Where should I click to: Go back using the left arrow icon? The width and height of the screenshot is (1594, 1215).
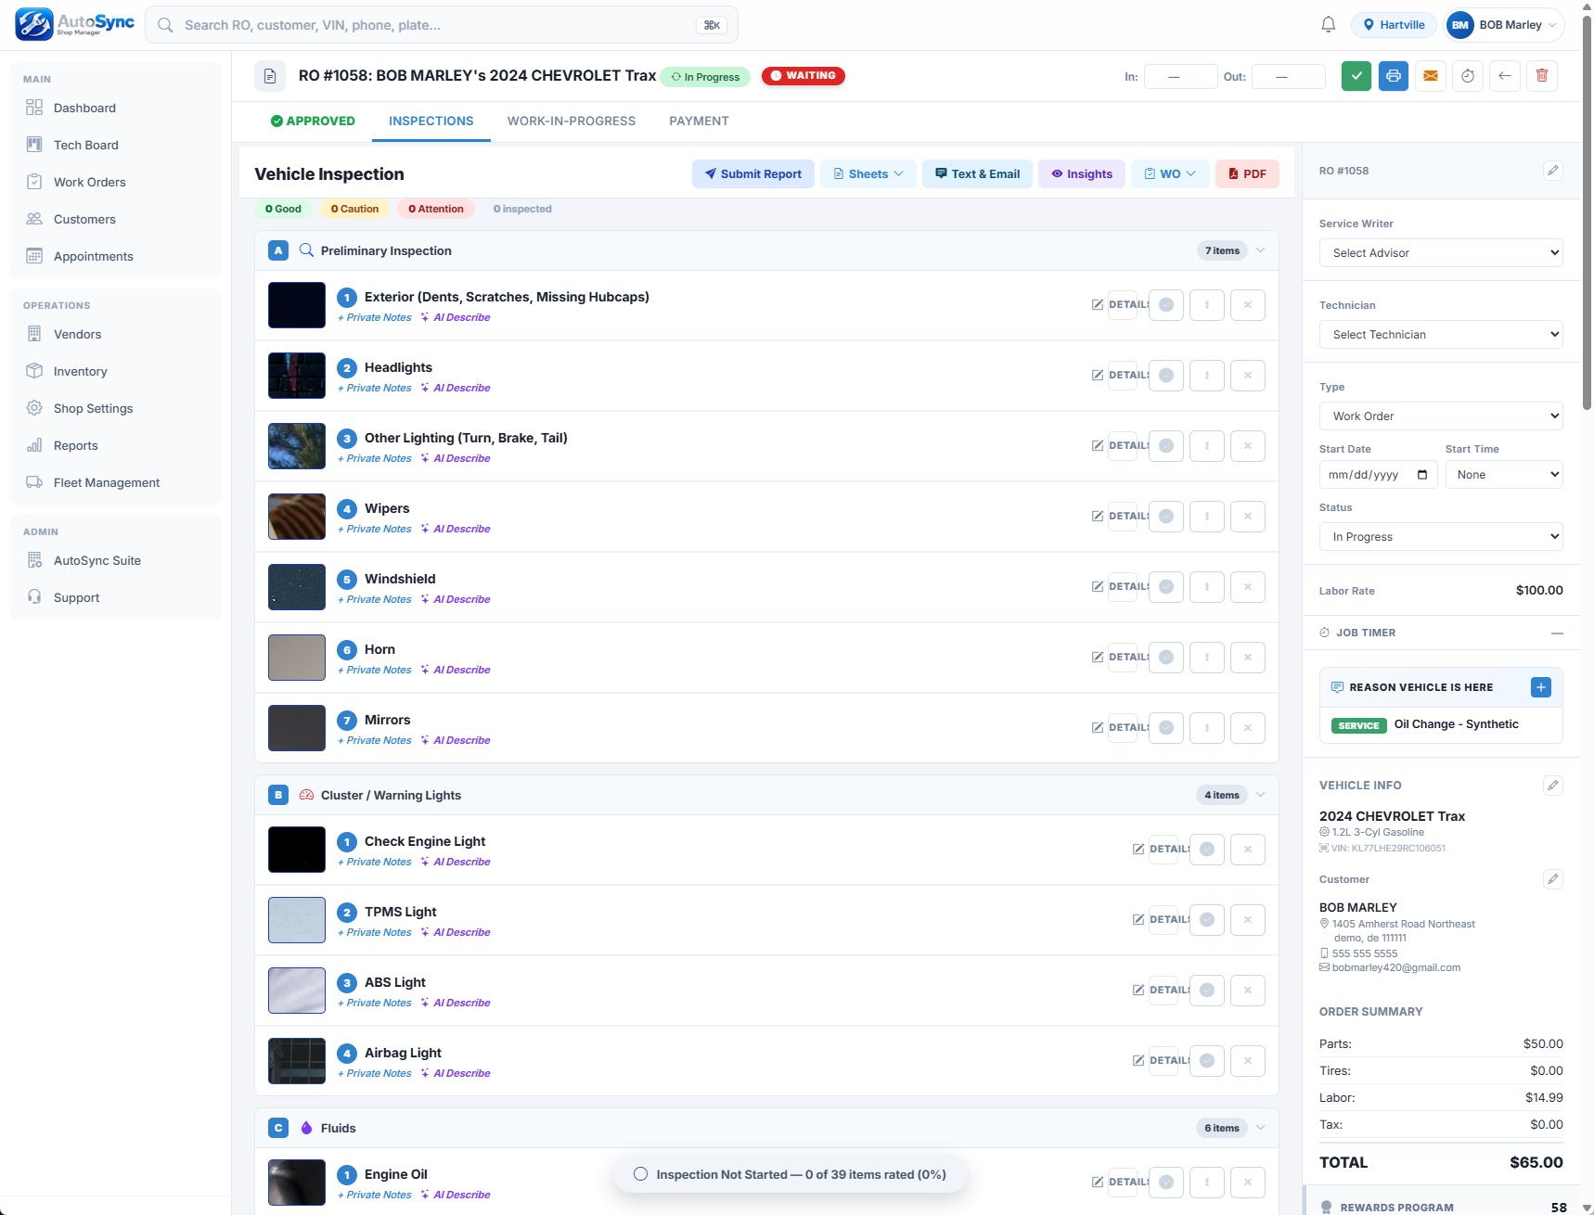1504,76
